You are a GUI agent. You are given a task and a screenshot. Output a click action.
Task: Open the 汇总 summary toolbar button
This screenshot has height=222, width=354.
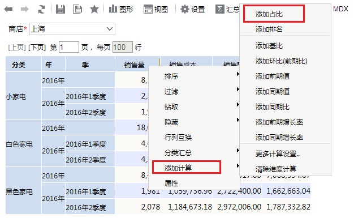coord(227,9)
